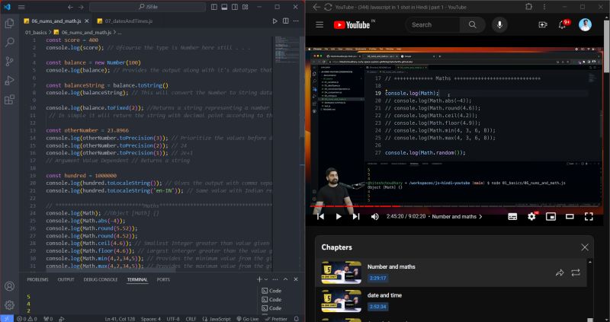Share the Number and maths chapter
Screen dimensions: 610x322
[x=560, y=273]
